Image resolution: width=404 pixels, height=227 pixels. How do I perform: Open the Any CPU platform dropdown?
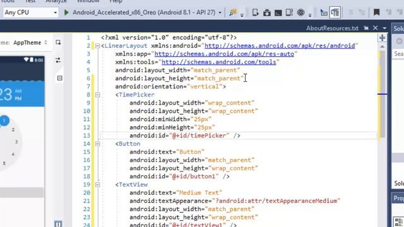[x=30, y=13]
